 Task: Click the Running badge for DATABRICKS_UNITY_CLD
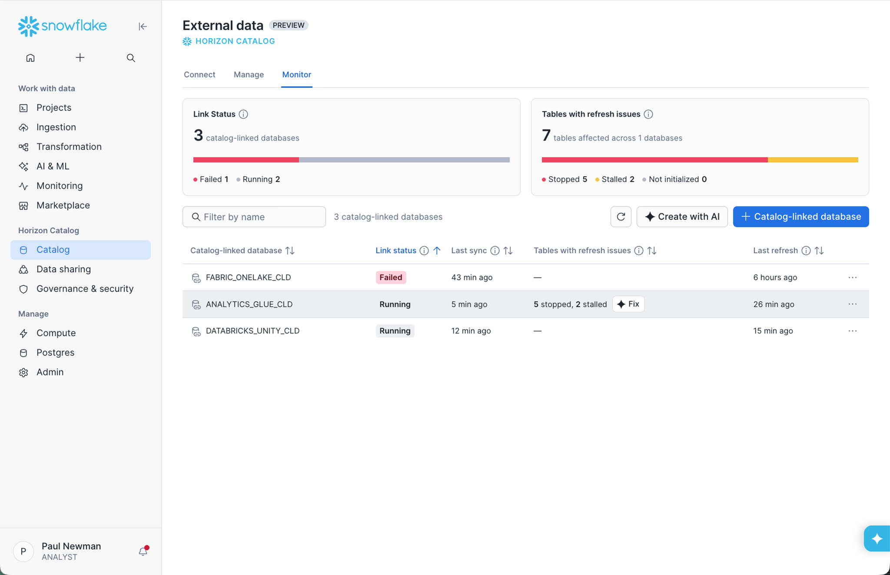point(395,331)
